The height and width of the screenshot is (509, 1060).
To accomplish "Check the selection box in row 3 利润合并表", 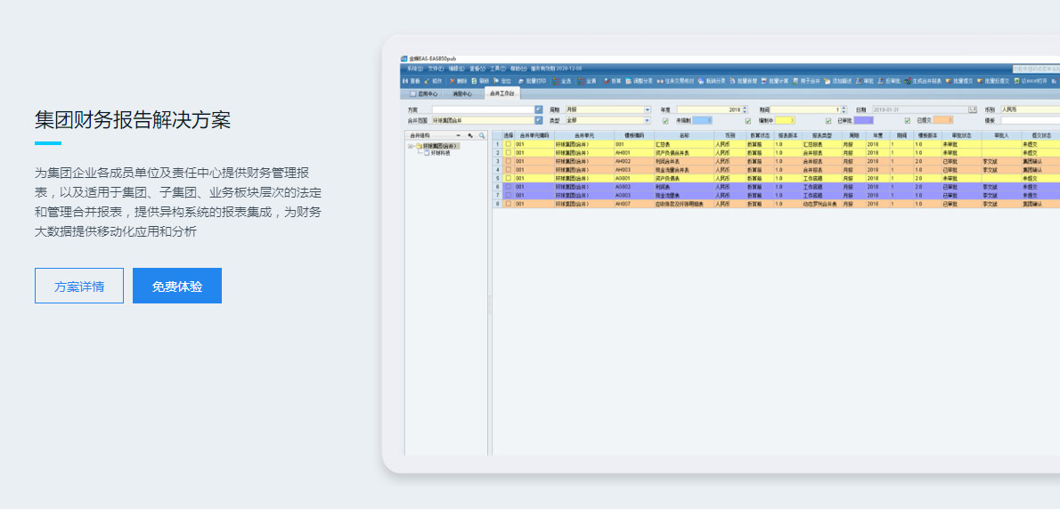I will (509, 161).
